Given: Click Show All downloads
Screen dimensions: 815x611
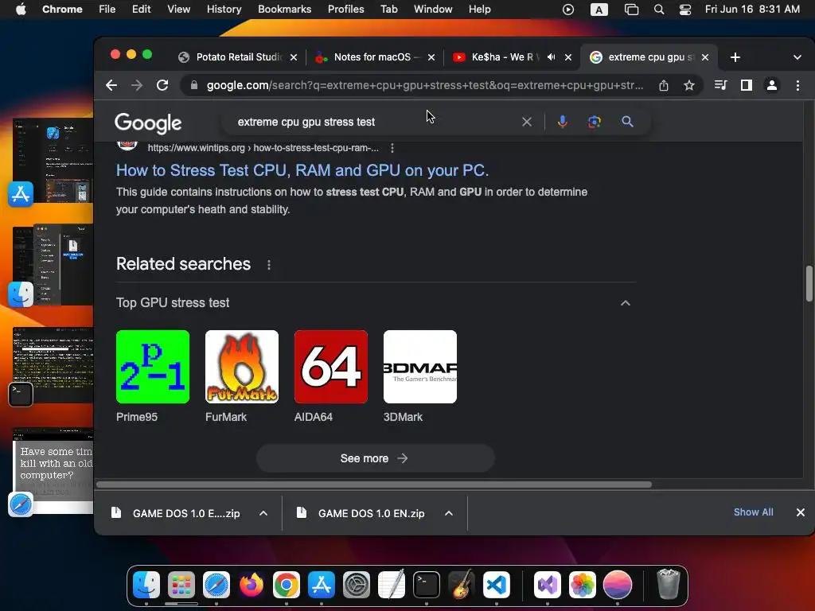Looking at the screenshot, I should click(753, 512).
